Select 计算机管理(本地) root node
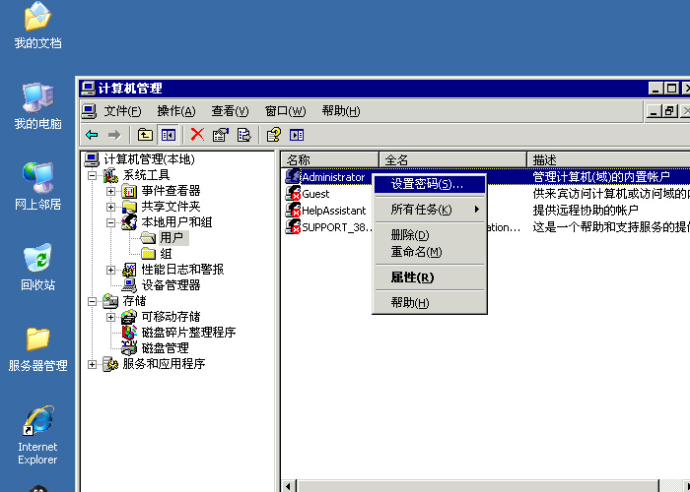Image resolution: width=690 pixels, height=492 pixels. (140, 159)
